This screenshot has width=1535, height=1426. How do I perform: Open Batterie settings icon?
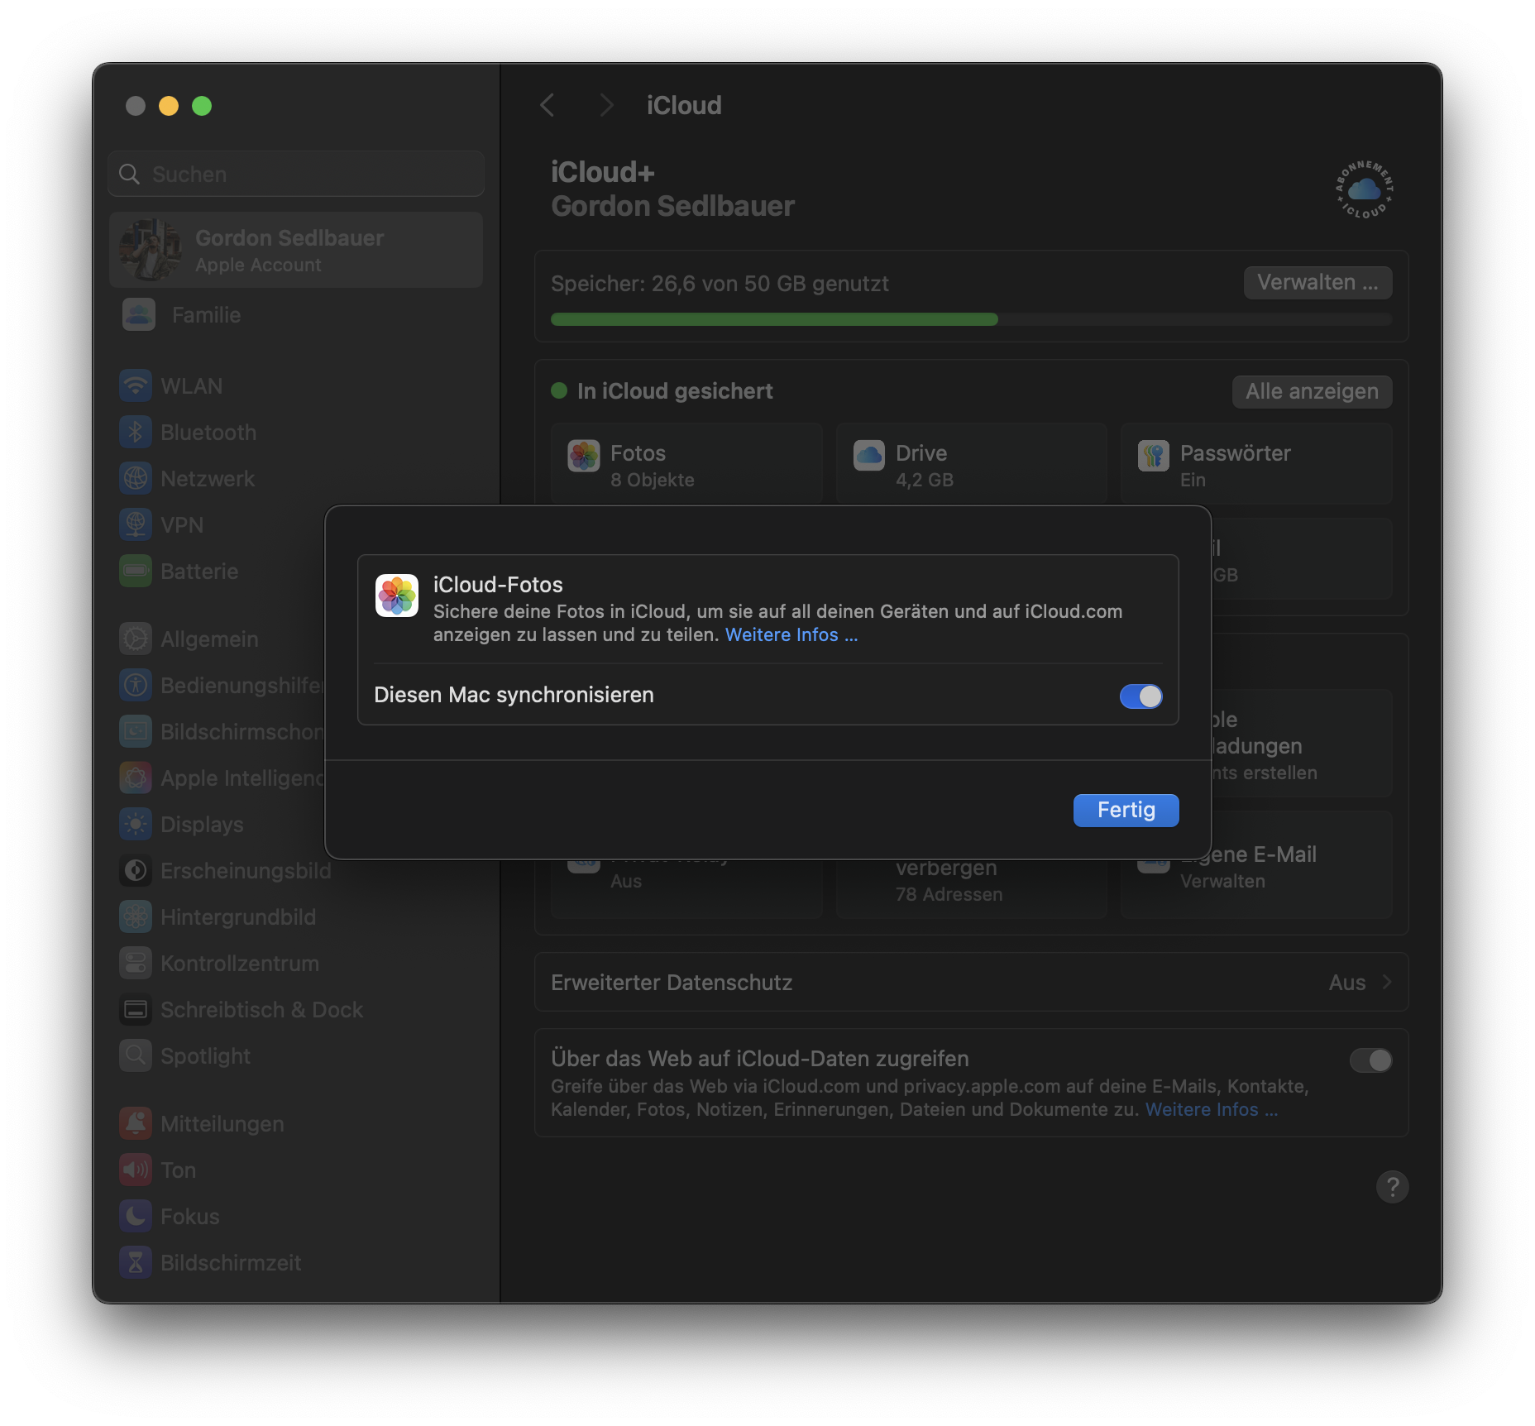pyautogui.click(x=136, y=571)
